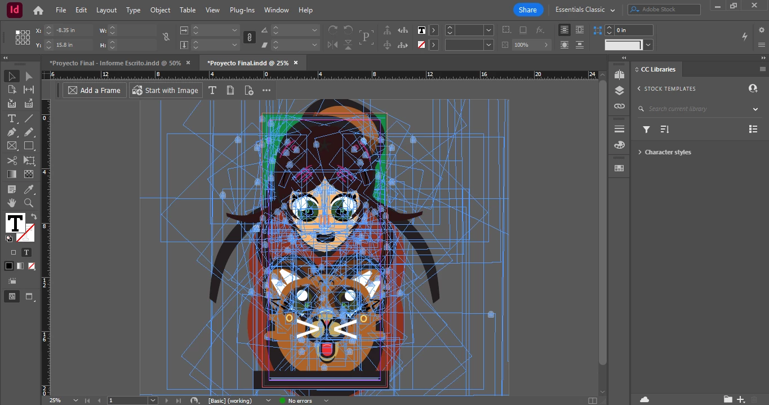
Task: Select the Zoom tool magnifier
Action: tap(29, 203)
